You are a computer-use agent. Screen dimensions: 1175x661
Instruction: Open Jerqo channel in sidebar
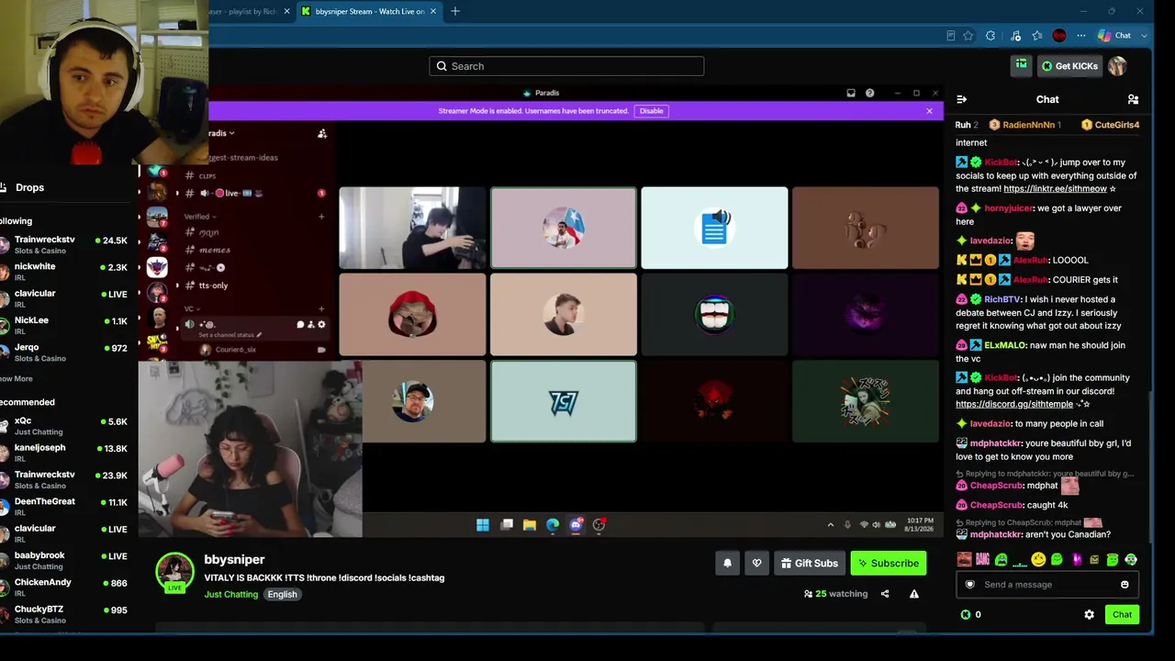(66, 353)
